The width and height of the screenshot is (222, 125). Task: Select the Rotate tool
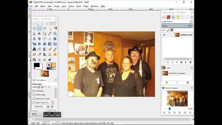coord(55,39)
